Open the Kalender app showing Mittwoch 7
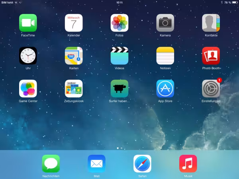 point(74,23)
